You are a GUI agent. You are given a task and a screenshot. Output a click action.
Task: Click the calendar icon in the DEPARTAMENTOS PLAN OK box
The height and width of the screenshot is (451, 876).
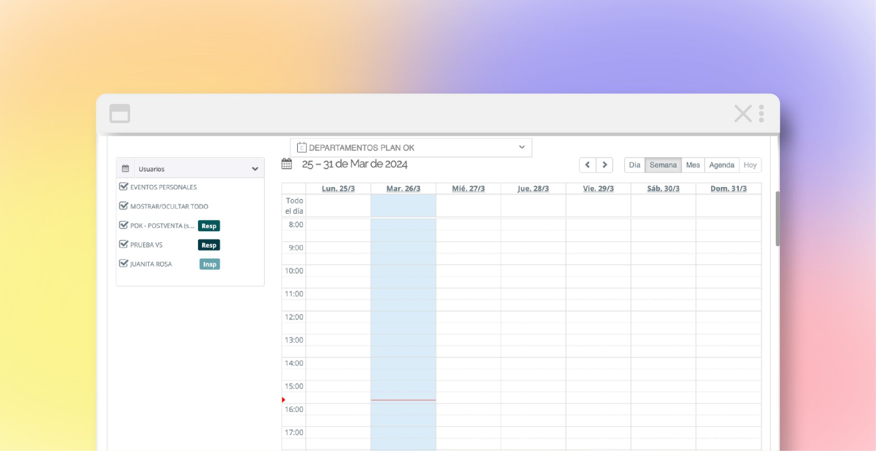tap(301, 148)
